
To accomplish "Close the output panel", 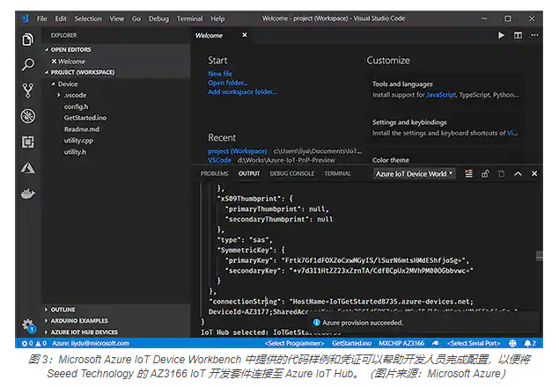I will [x=534, y=173].
